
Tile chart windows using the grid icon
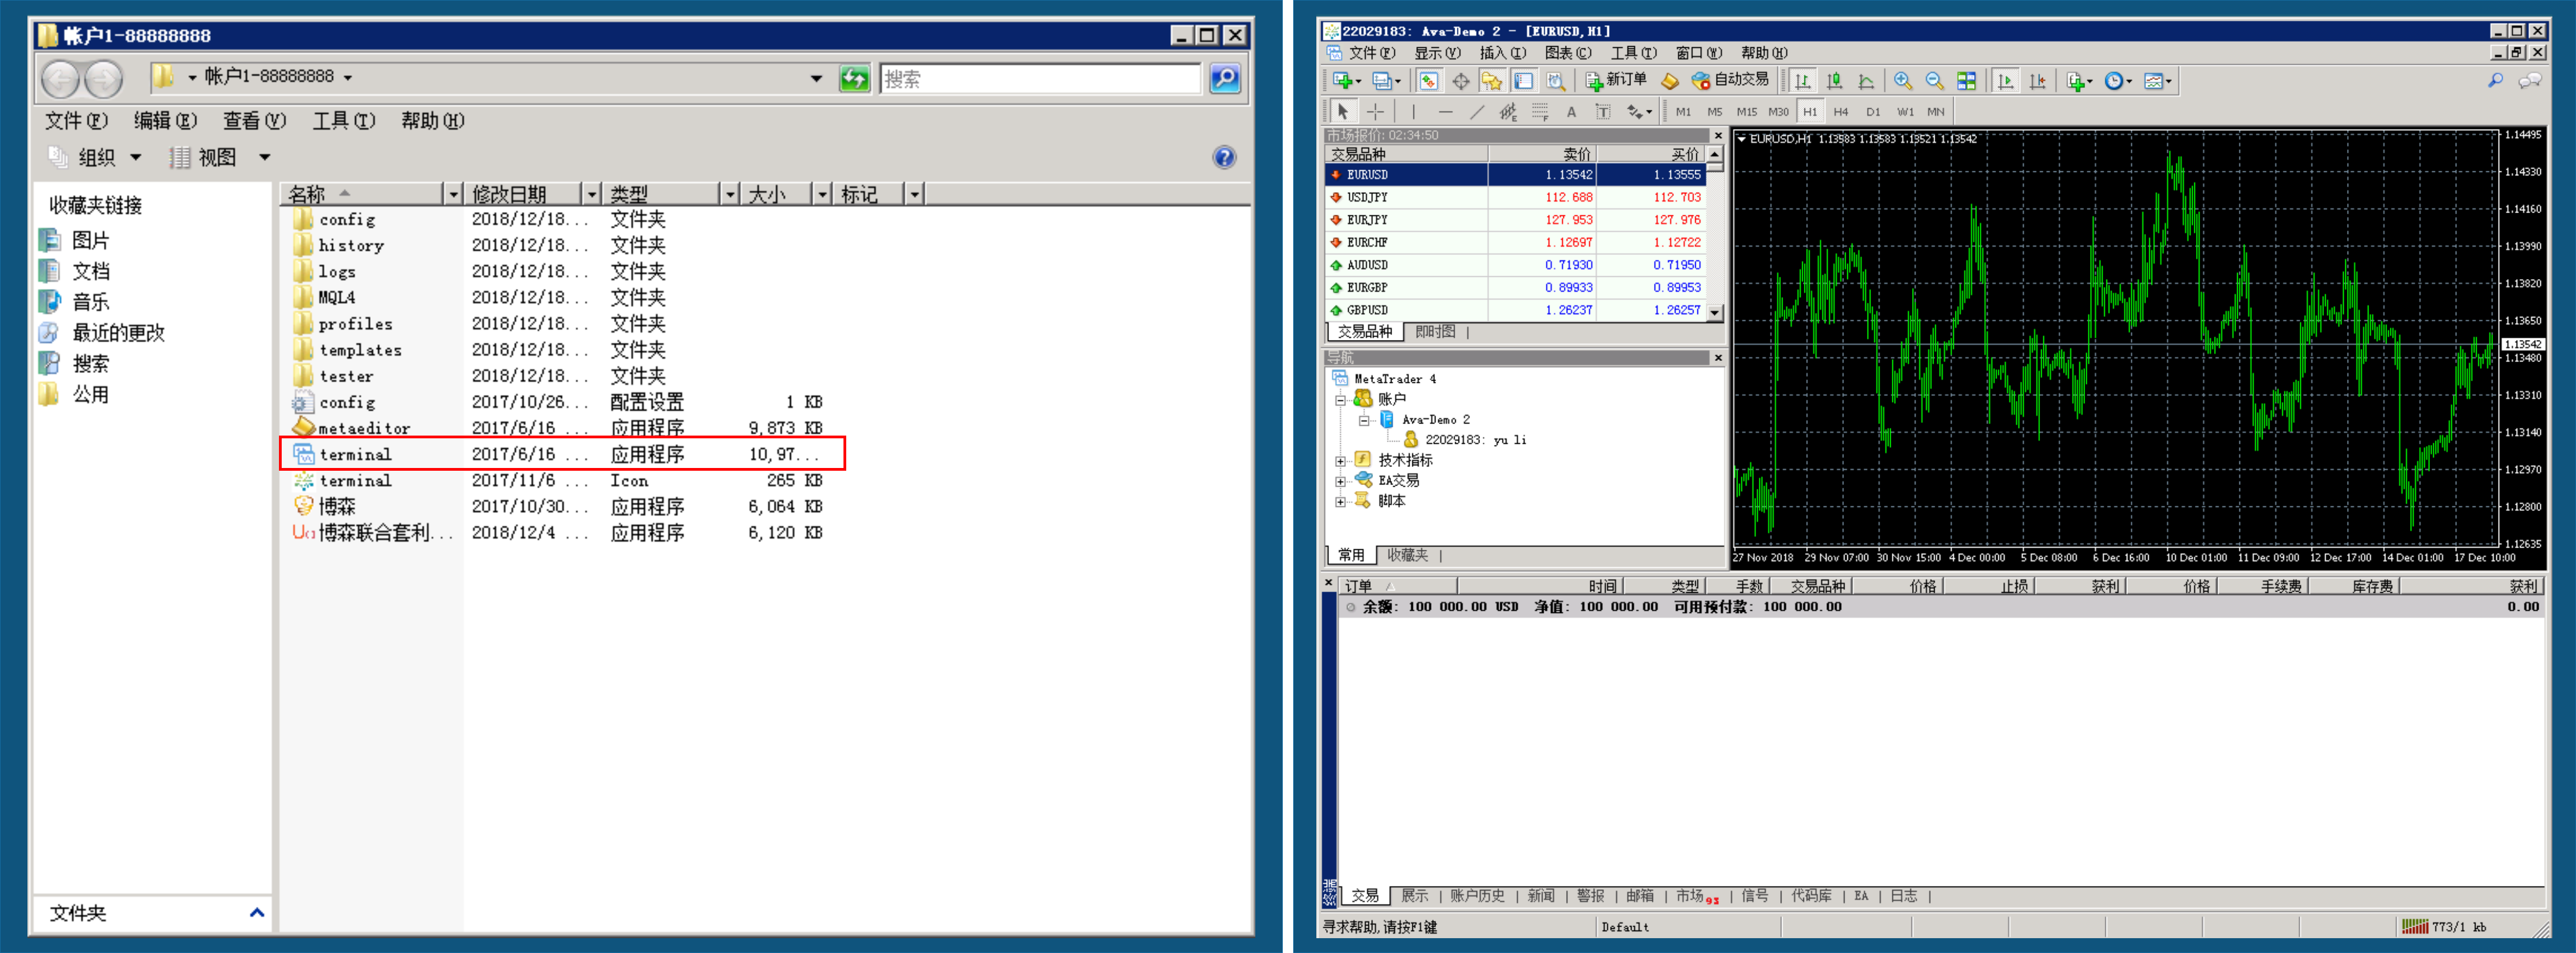(x=1966, y=81)
